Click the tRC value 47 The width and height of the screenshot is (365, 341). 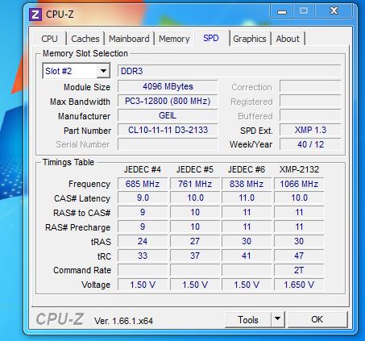(299, 256)
